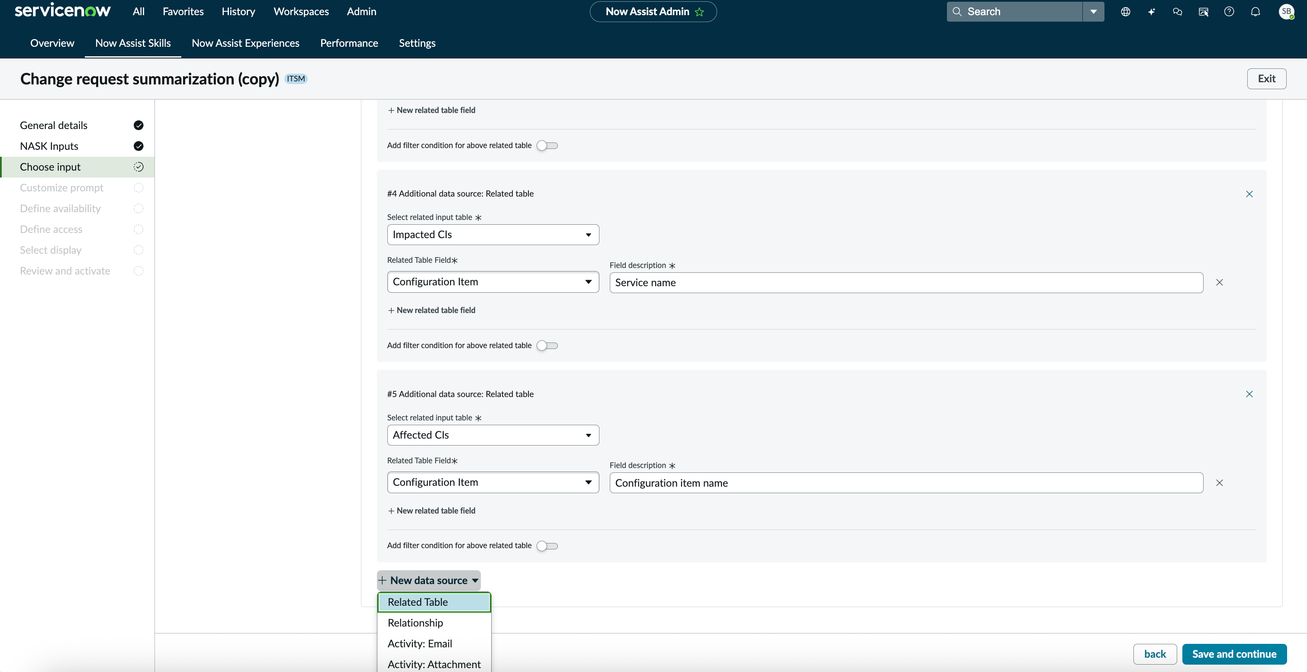Click the search magnifier icon
Screen dimensions: 1307x672
[x=957, y=12]
